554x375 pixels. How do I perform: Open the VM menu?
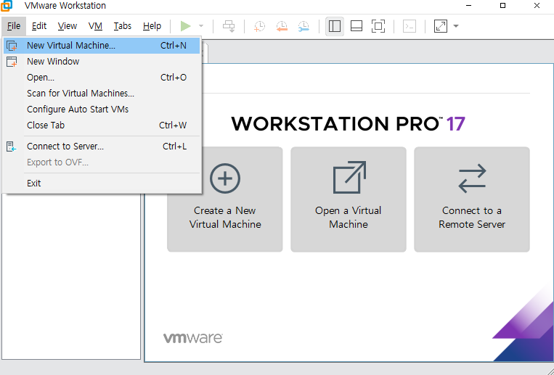[x=95, y=26]
